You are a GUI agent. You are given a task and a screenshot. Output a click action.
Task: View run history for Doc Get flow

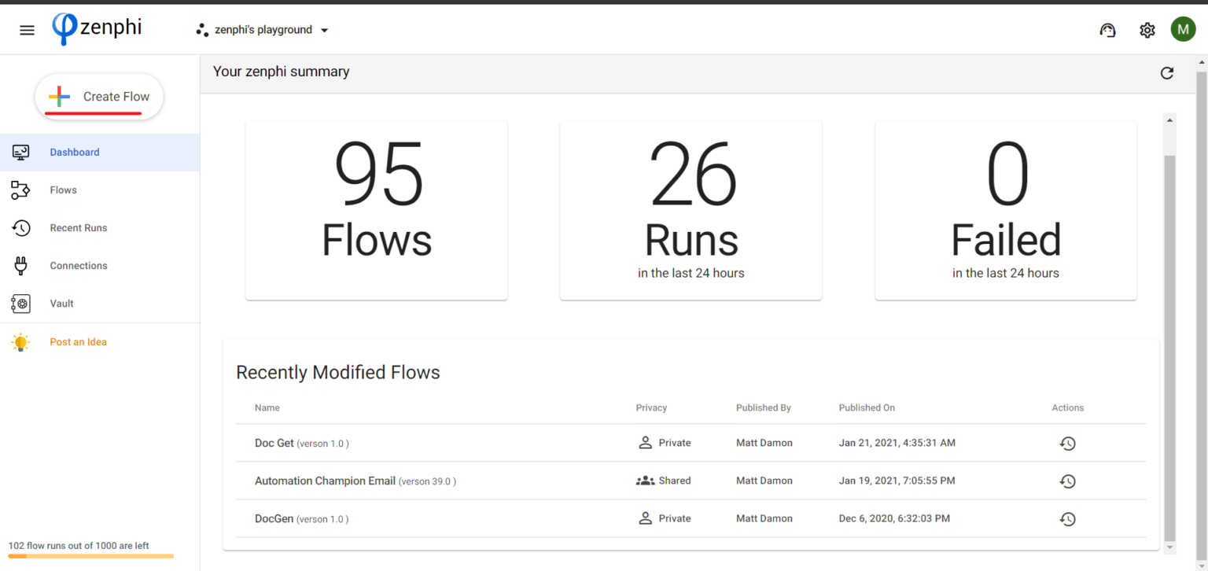pyautogui.click(x=1067, y=443)
